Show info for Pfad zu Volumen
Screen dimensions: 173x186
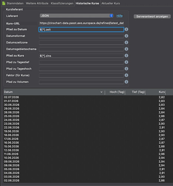click(x=126, y=82)
